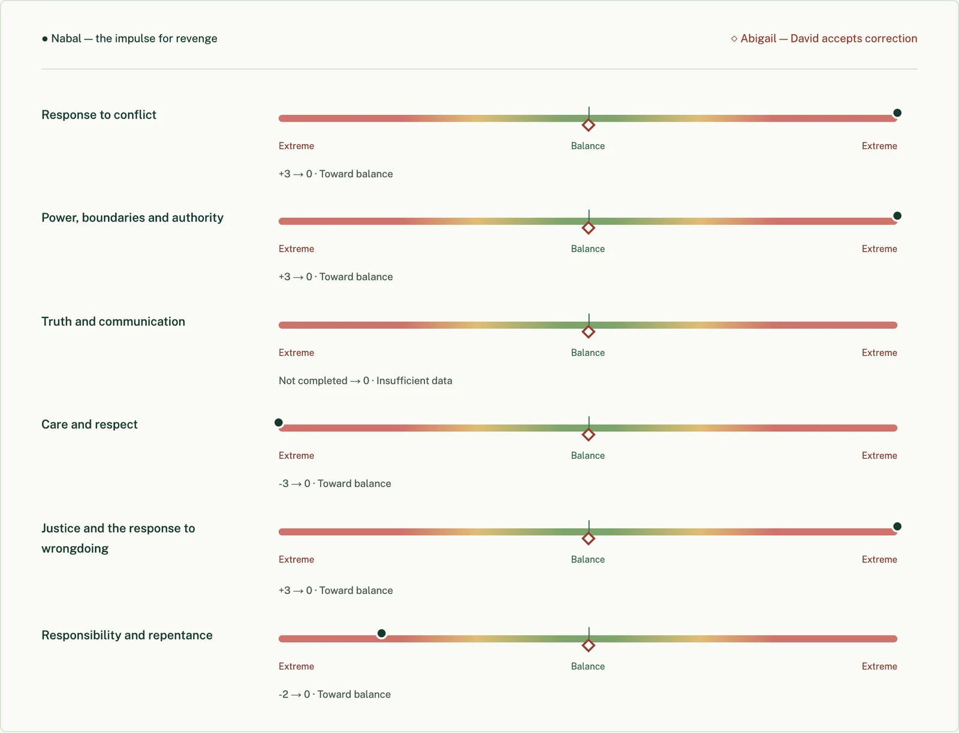Viewport: 959px width, 733px height.
Task: Select the Truth and communication heading
Action: (x=113, y=322)
